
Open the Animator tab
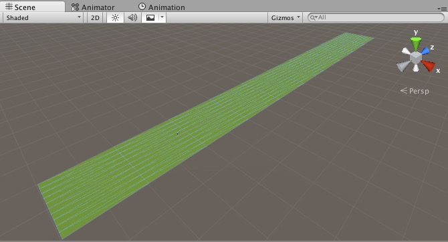pos(93,7)
